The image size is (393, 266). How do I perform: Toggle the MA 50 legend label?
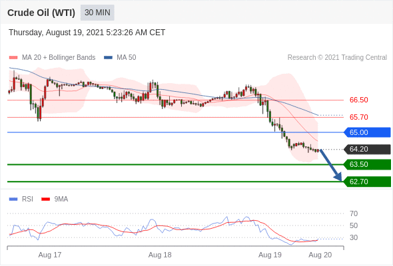click(127, 58)
